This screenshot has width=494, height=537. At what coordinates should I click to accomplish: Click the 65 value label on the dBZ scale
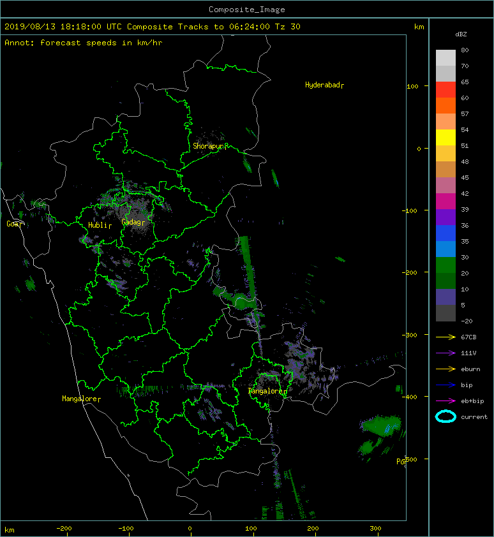tap(465, 82)
